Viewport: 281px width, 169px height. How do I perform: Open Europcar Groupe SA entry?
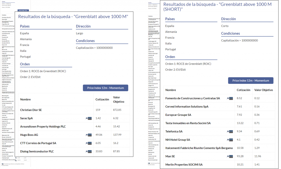178,115
